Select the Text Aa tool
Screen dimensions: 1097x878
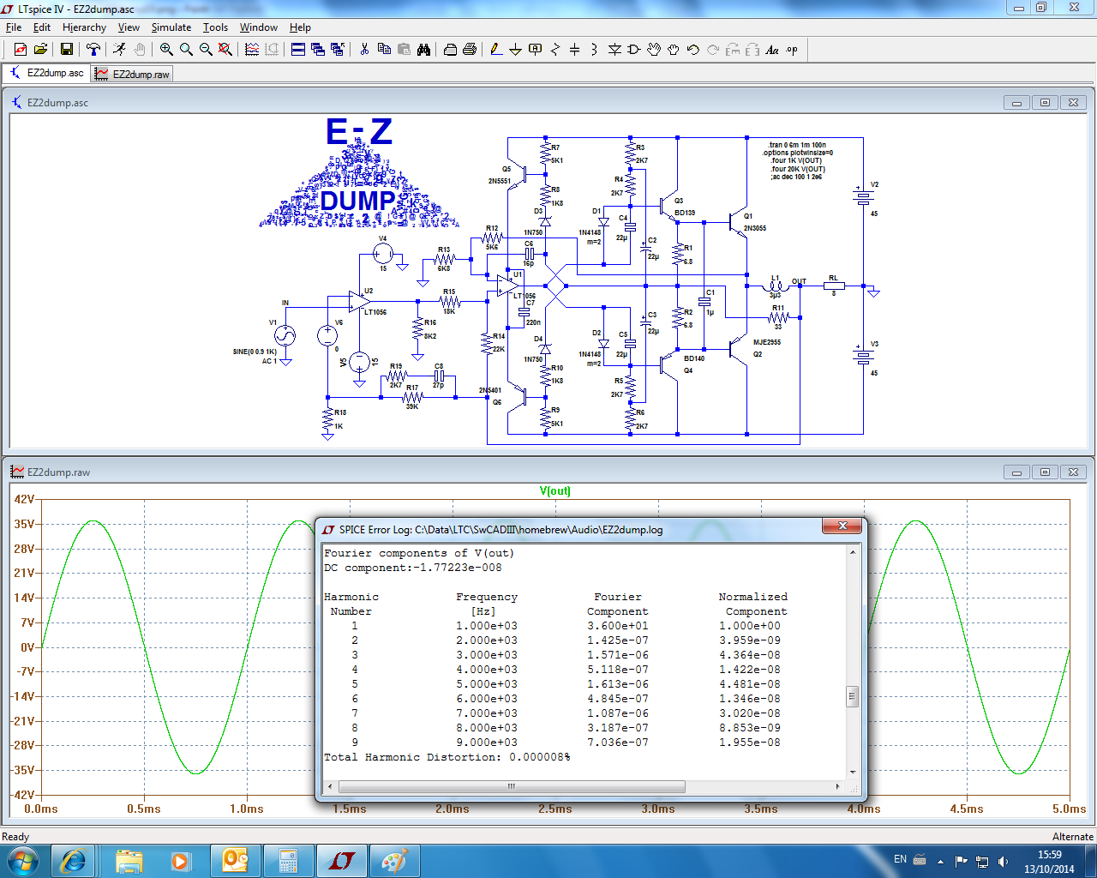click(772, 50)
